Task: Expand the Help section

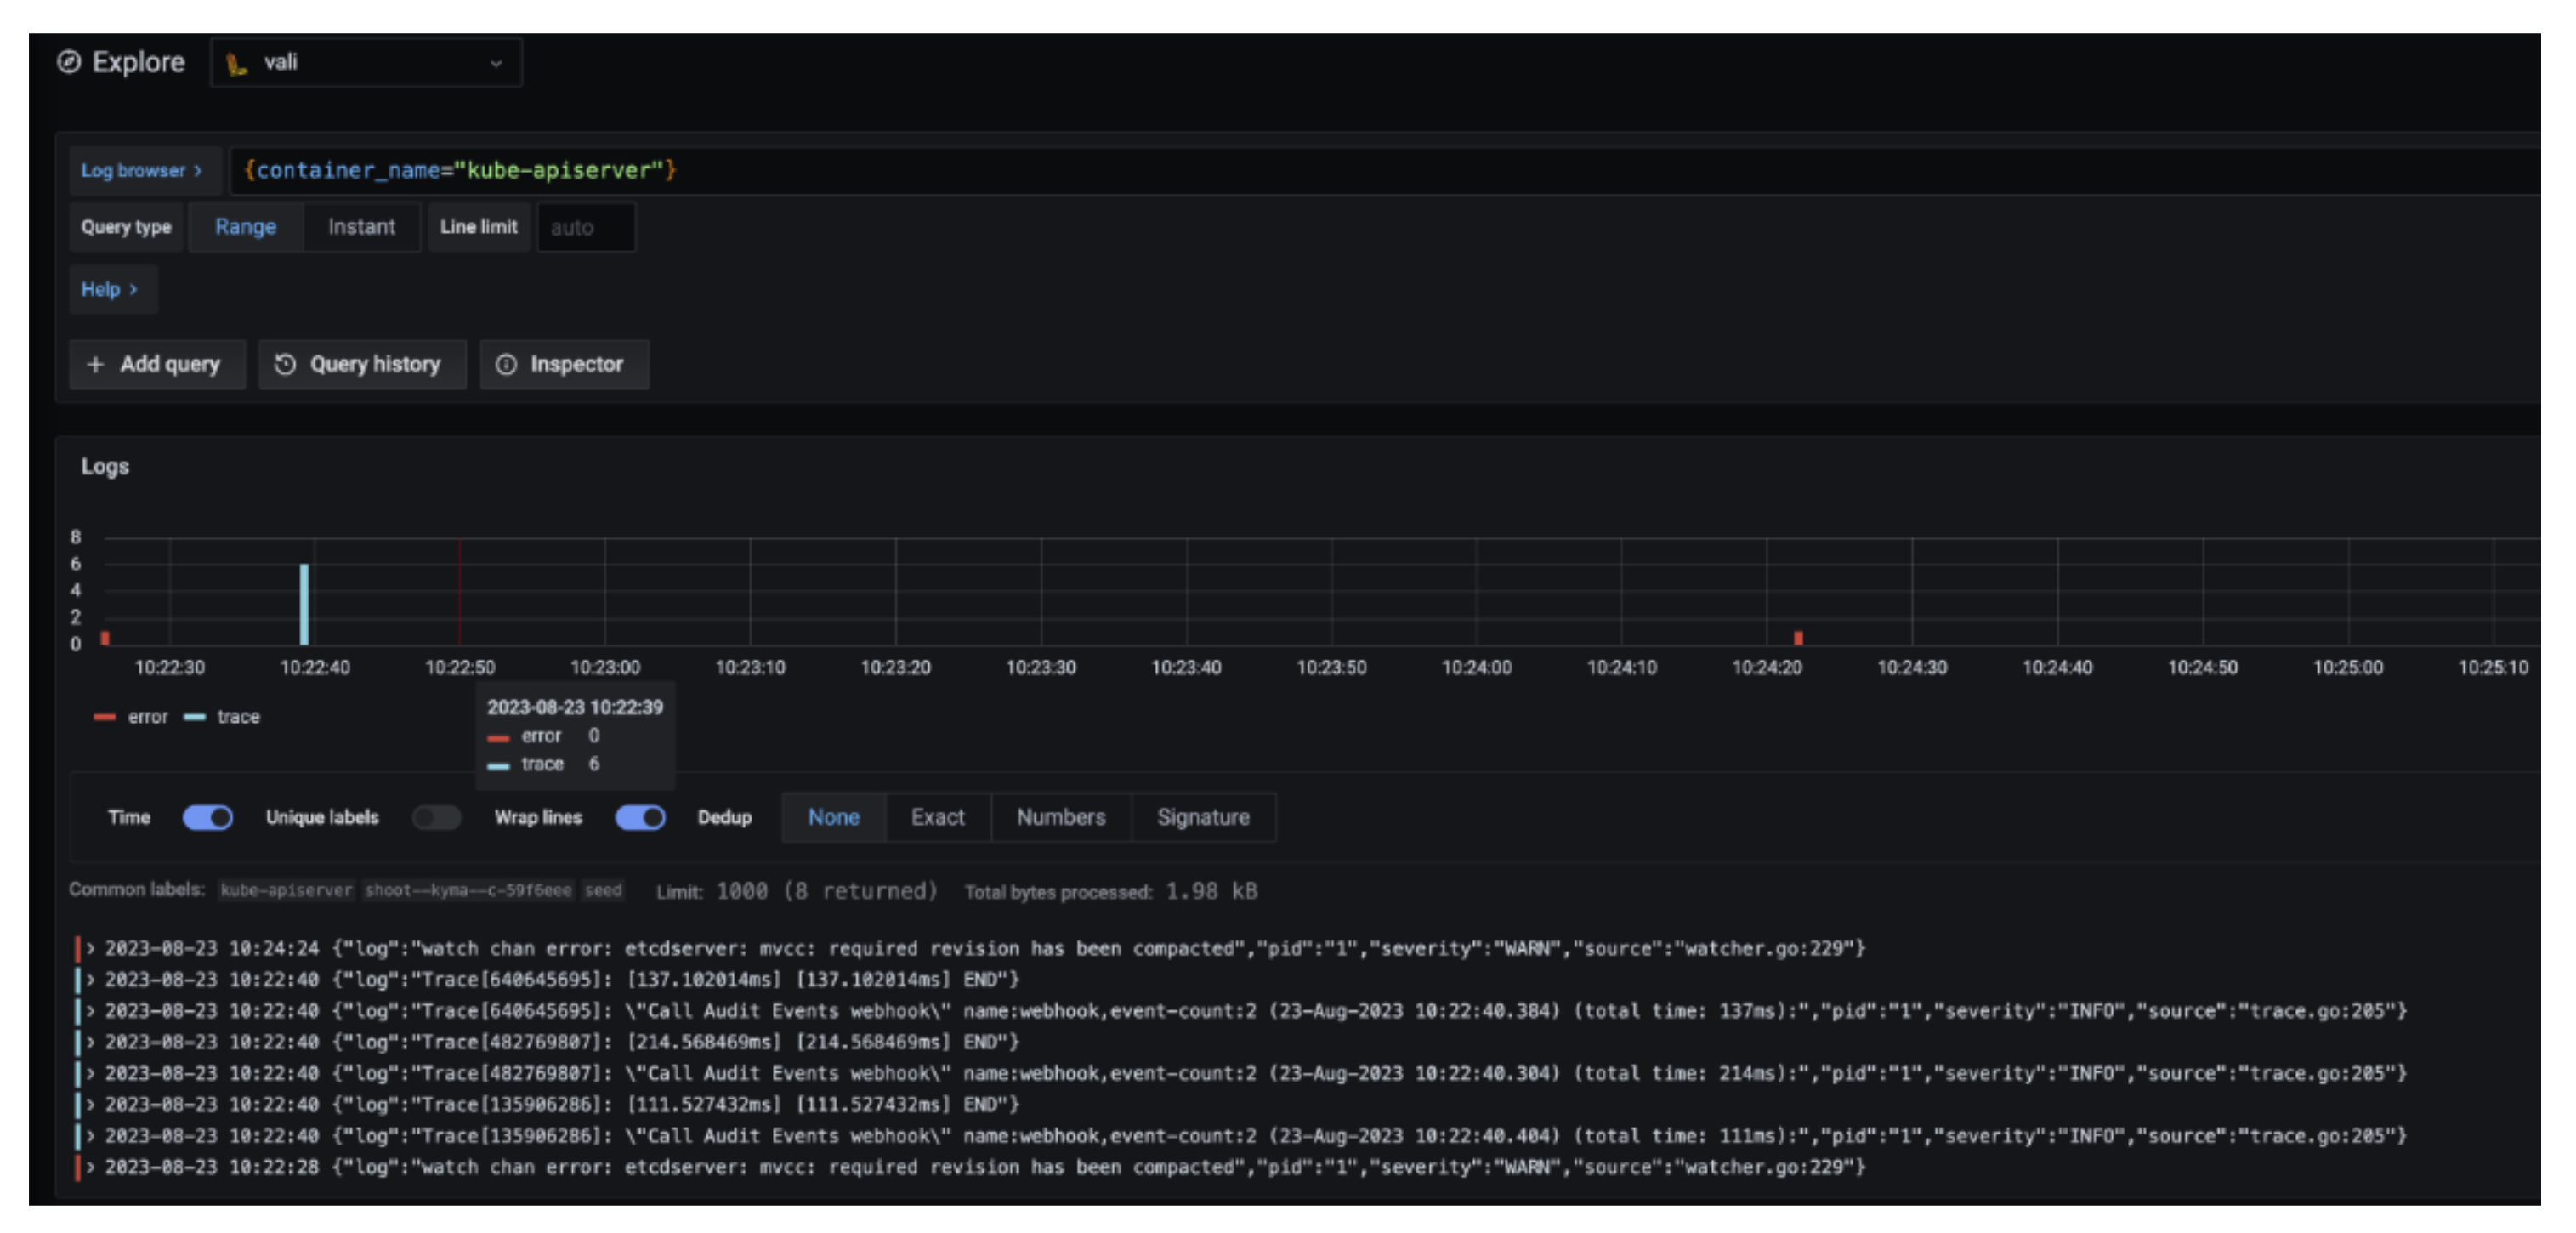Action: tap(109, 290)
